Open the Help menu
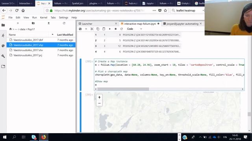This screenshot has height=141, width=252. tap(74, 18)
